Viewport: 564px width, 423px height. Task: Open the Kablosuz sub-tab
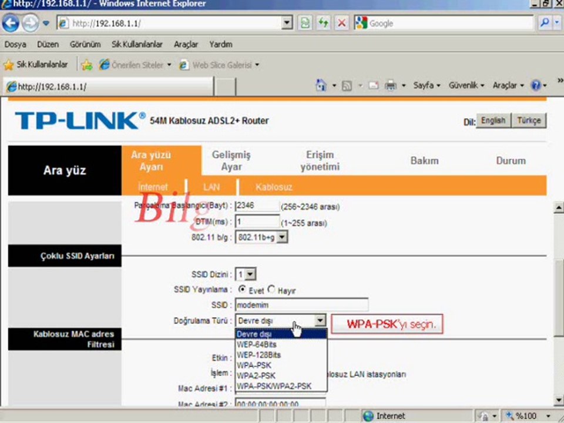(x=274, y=187)
